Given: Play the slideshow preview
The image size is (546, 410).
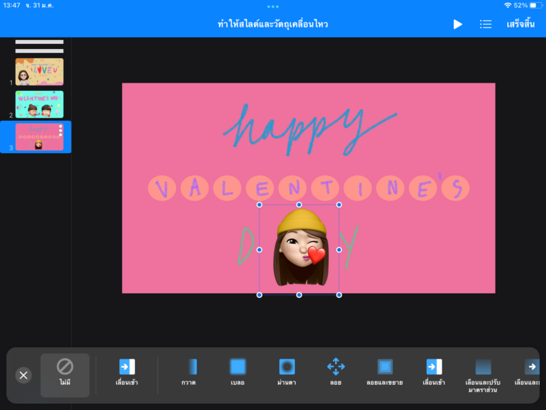Looking at the screenshot, I should pyautogui.click(x=457, y=24).
